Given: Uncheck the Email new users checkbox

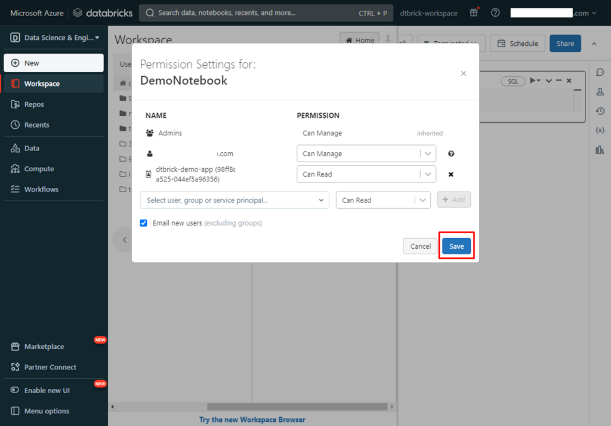Looking at the screenshot, I should tap(144, 223).
